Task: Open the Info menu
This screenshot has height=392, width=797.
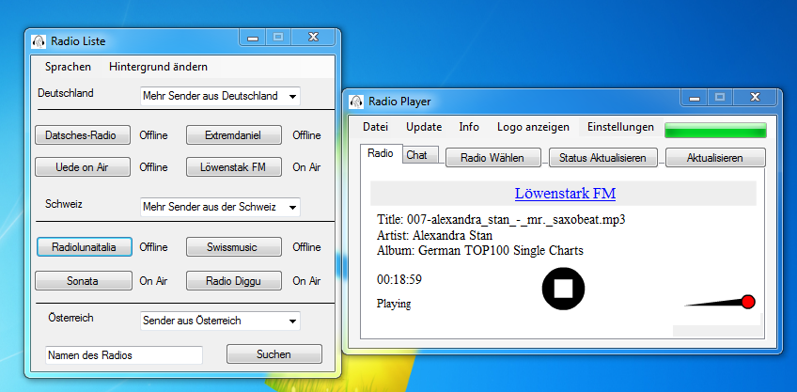Action: tap(469, 127)
